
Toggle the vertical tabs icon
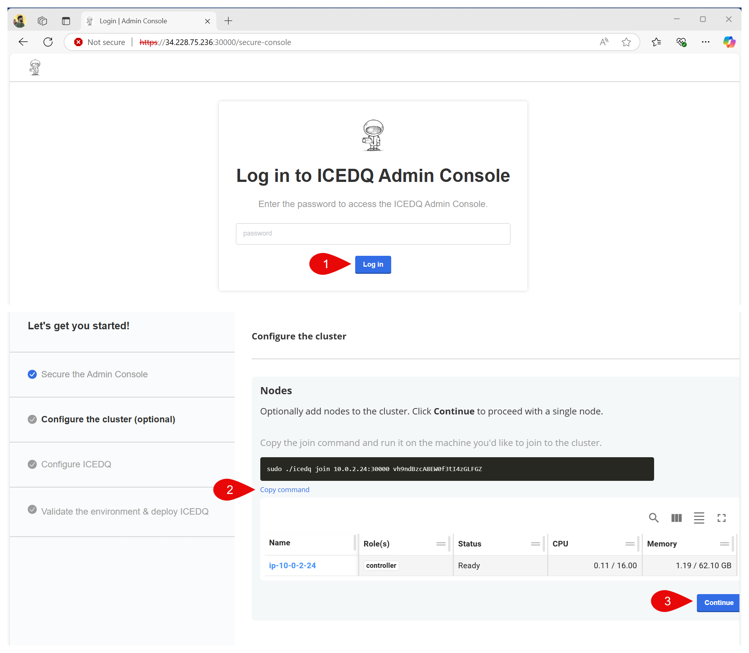[66, 21]
